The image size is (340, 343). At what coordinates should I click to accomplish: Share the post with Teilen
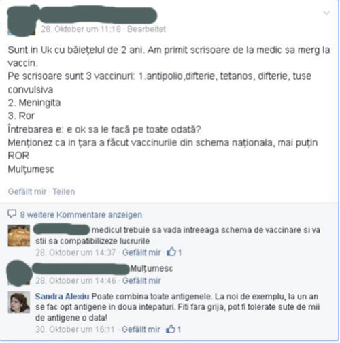64,191
